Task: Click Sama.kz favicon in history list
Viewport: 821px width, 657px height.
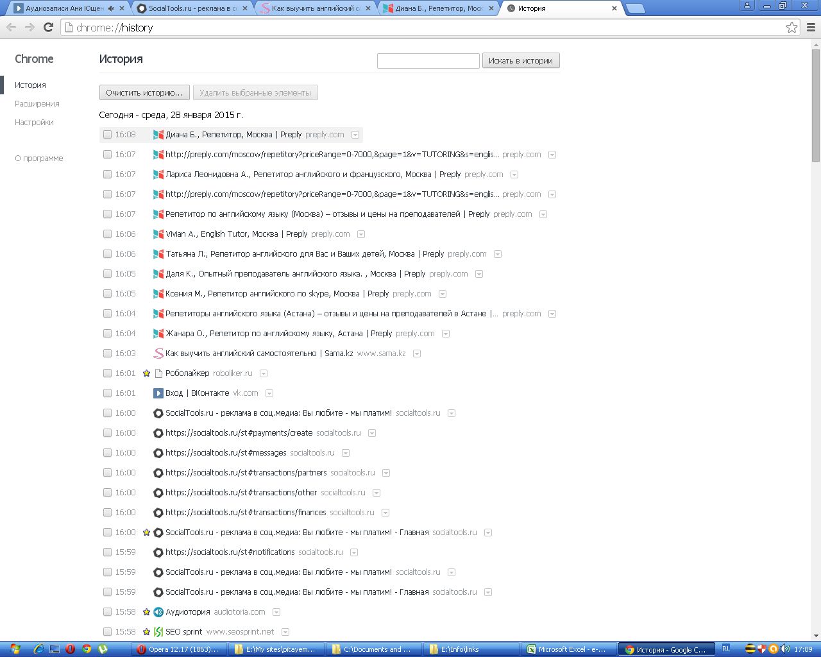Action: click(158, 354)
